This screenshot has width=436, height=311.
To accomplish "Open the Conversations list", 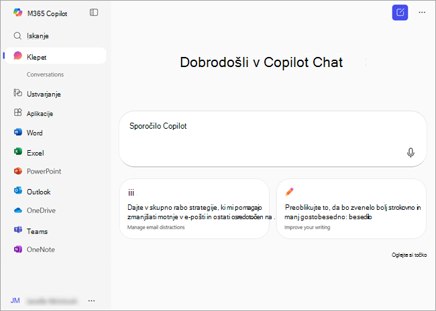I will (45, 74).
